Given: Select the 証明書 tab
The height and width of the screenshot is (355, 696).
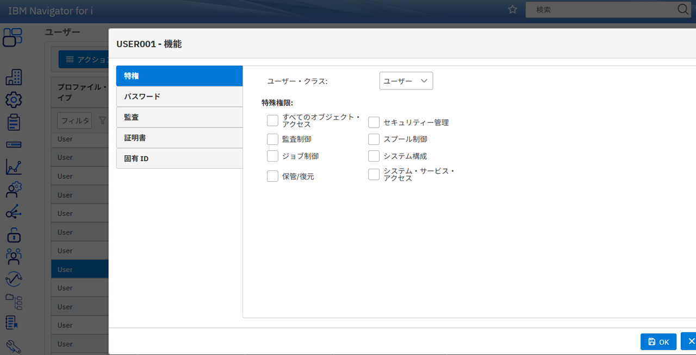Looking at the screenshot, I should tap(179, 138).
